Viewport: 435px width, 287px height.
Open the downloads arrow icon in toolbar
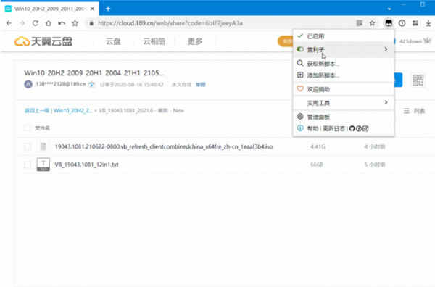[x=428, y=23]
